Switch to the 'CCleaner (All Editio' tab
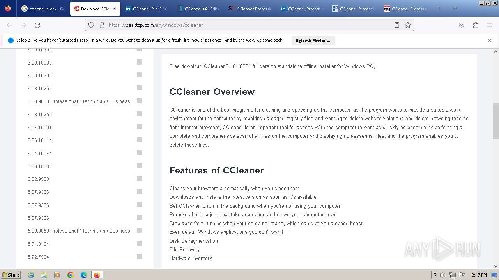 pos(199,9)
